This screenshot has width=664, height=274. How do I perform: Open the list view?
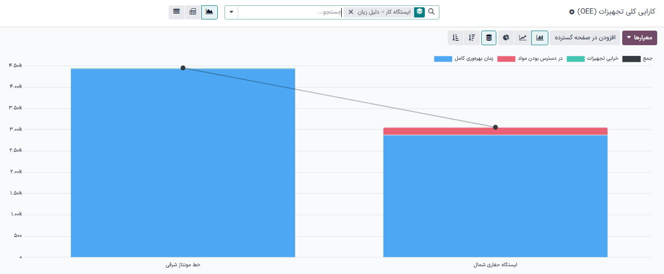coord(176,12)
